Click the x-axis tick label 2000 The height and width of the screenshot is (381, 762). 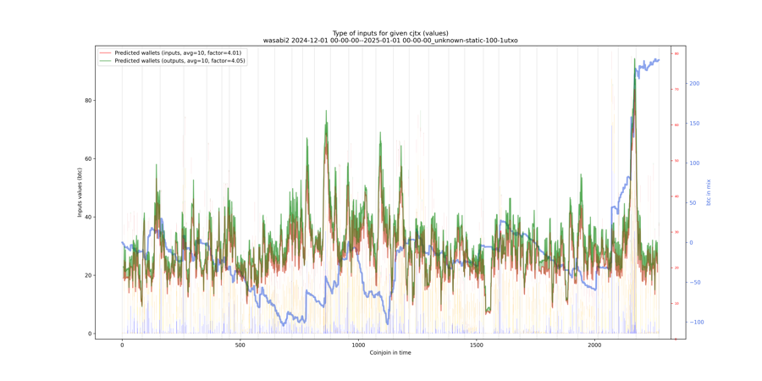pyautogui.click(x=594, y=345)
